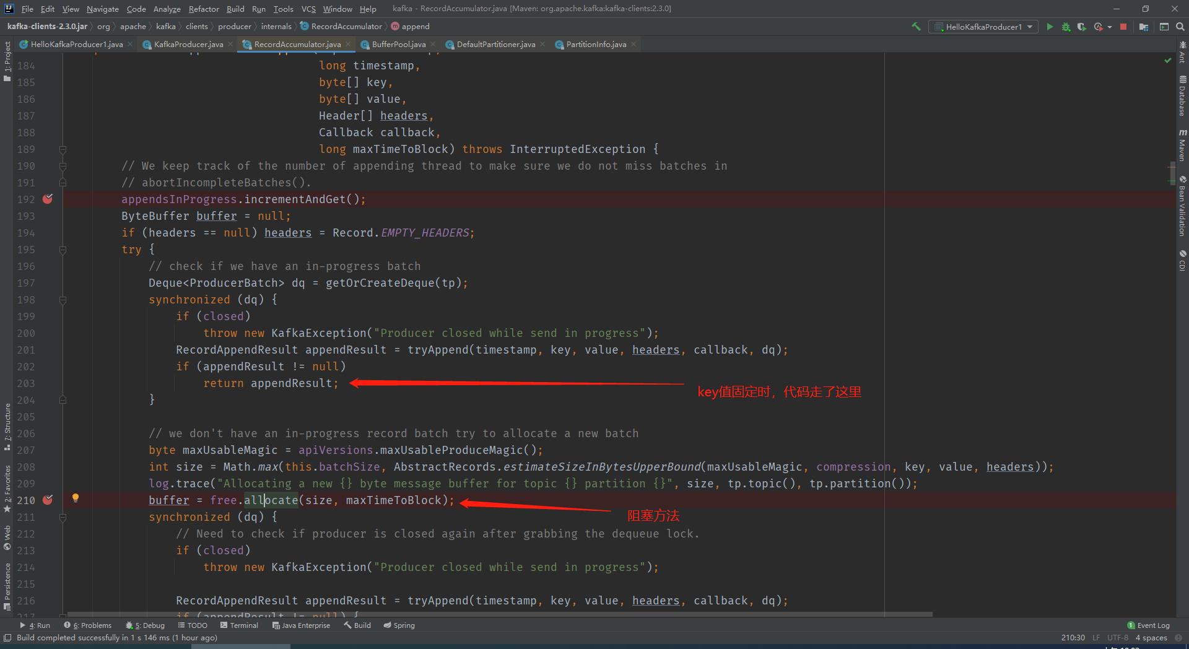1189x649 pixels.
Task: Click the kafka-clients-2.3.0.jar breadcrumb
Action: [47, 27]
